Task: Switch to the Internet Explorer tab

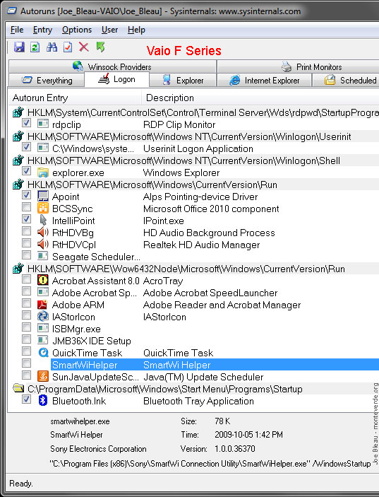Action: [x=264, y=80]
